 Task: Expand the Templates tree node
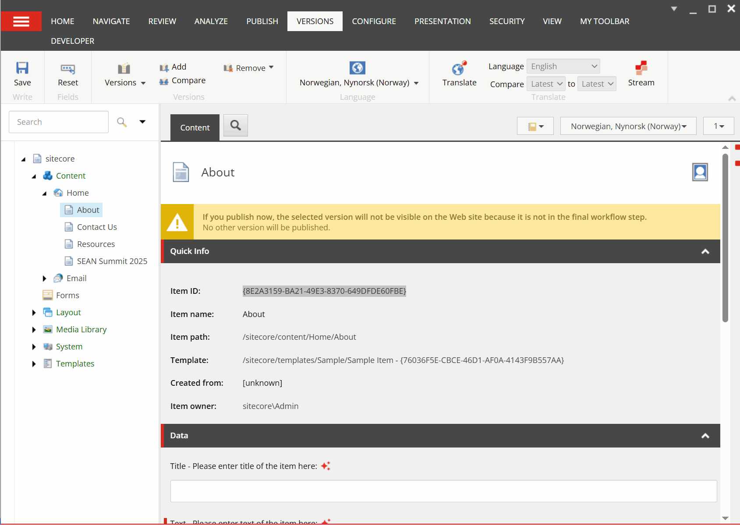34,364
